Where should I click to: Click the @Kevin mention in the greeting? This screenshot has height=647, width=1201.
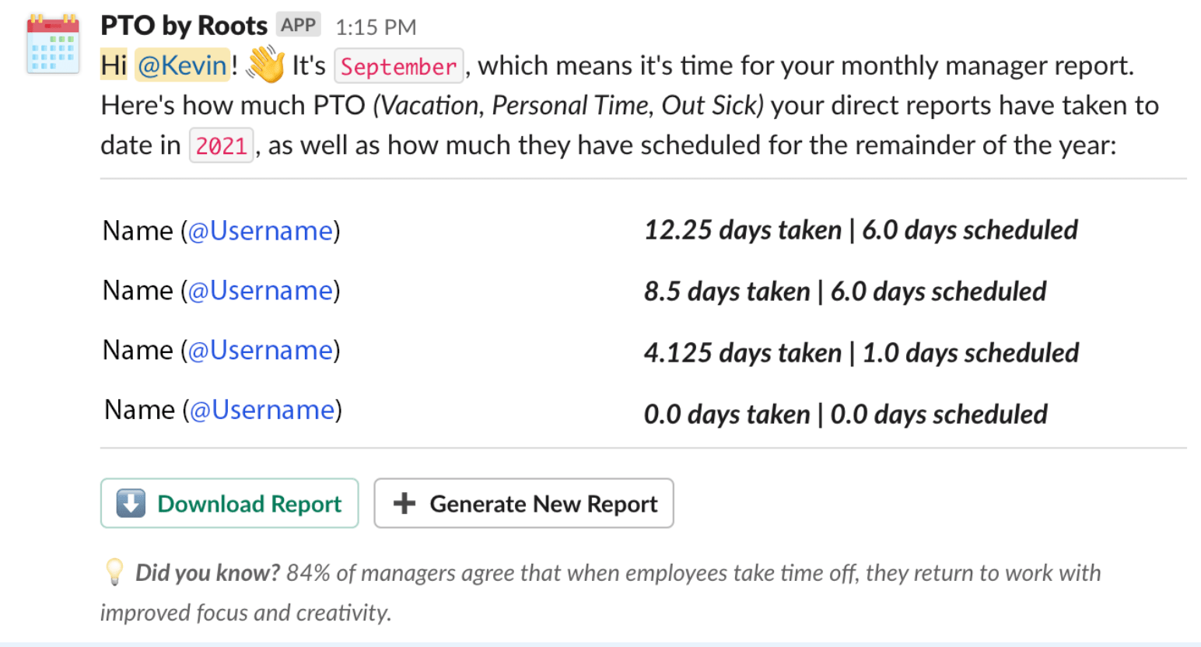tap(181, 65)
